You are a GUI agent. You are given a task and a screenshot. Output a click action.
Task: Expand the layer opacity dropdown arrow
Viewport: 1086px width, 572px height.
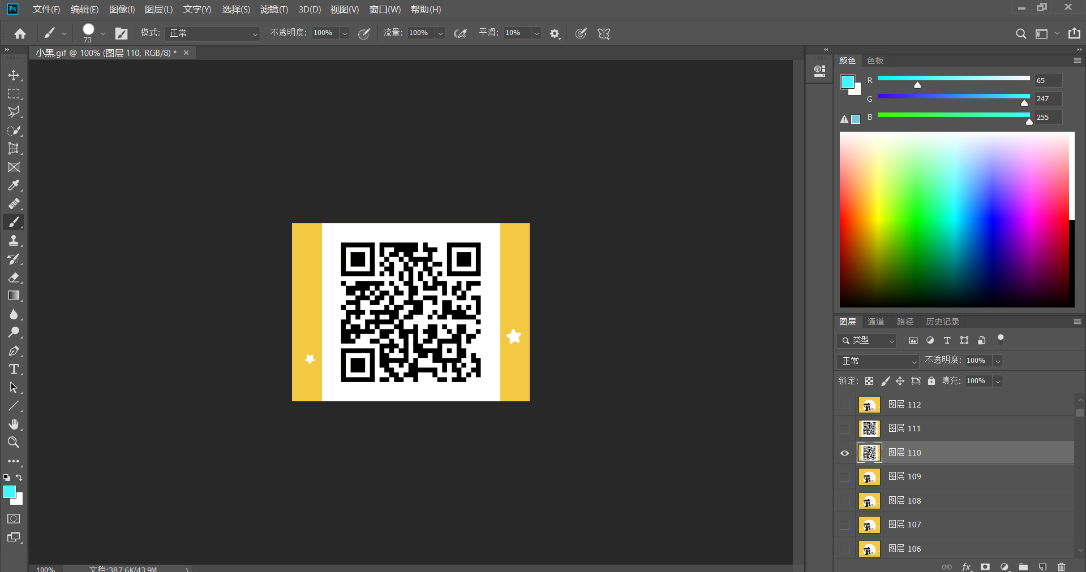[998, 361]
